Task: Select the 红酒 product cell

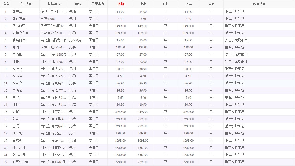Action: 25,47
